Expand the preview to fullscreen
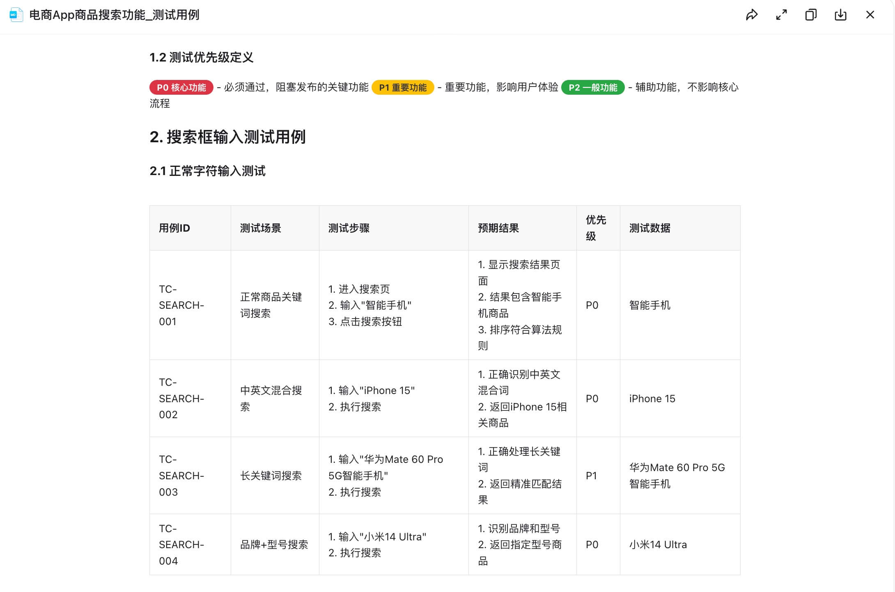Image resolution: width=895 pixels, height=592 pixels. (x=782, y=15)
